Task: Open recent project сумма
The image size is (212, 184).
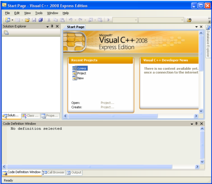Action: click(80, 68)
